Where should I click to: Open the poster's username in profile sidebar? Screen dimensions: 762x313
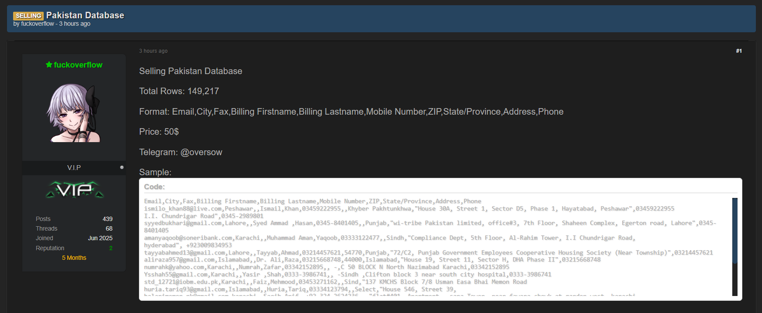pyautogui.click(x=78, y=65)
